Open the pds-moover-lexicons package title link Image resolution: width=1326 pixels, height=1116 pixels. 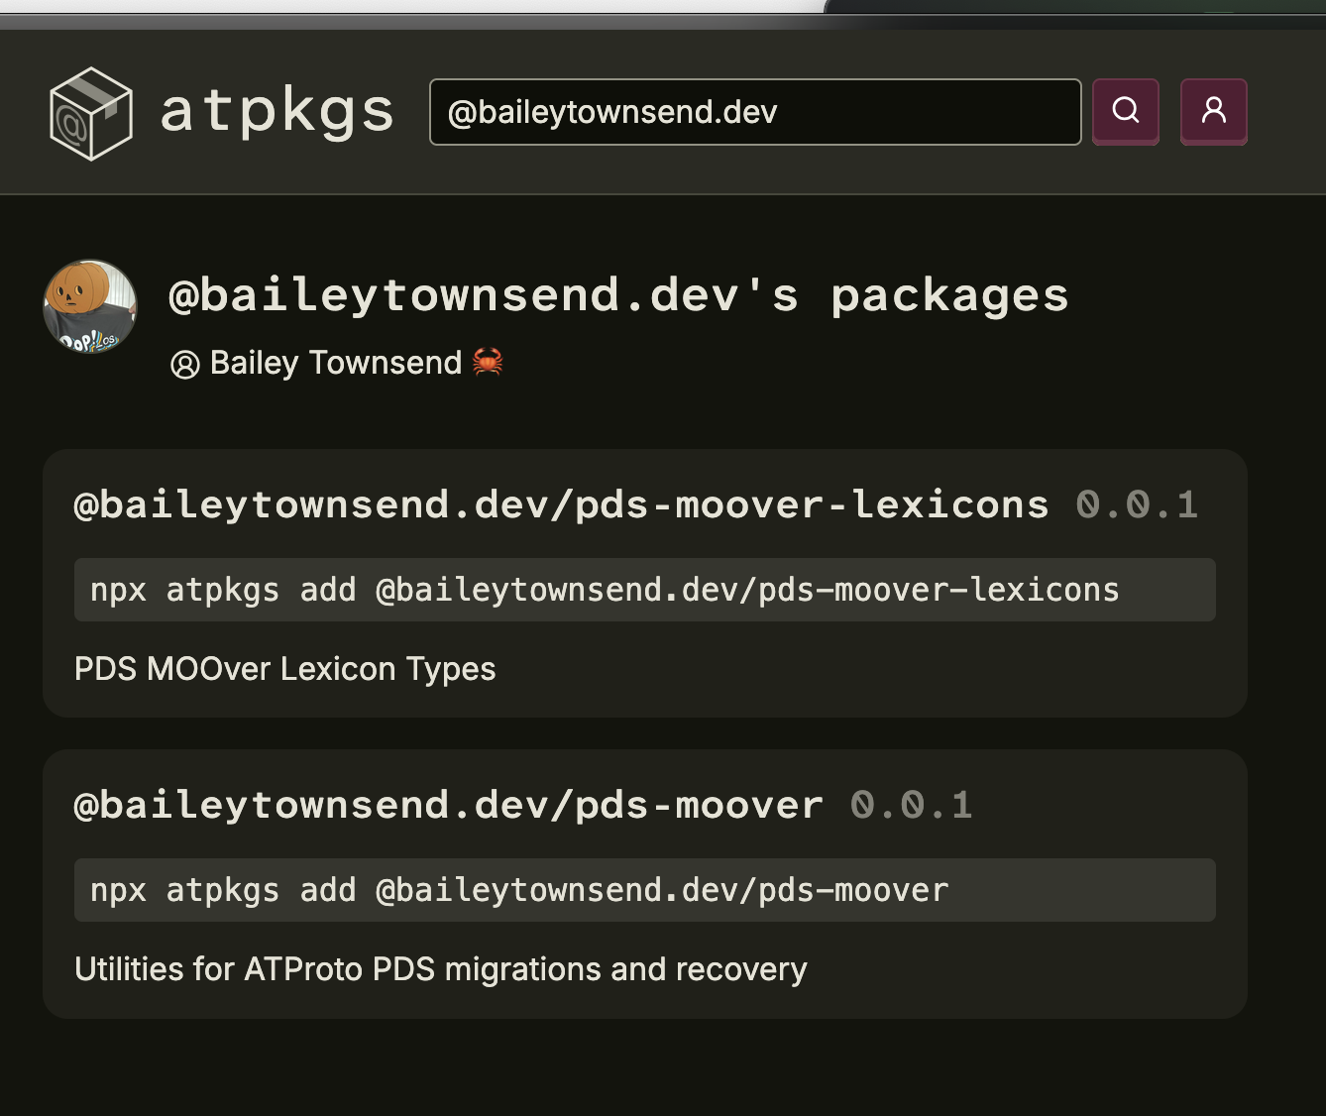point(561,504)
